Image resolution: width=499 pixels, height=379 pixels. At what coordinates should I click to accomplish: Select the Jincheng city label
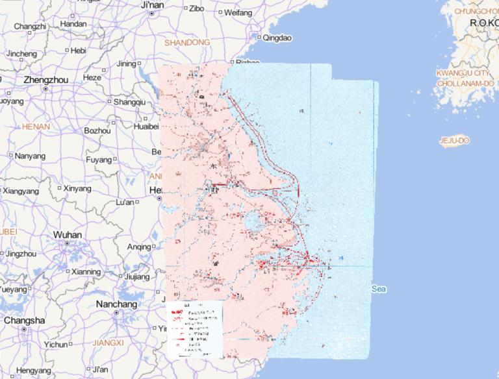click(x=21, y=54)
